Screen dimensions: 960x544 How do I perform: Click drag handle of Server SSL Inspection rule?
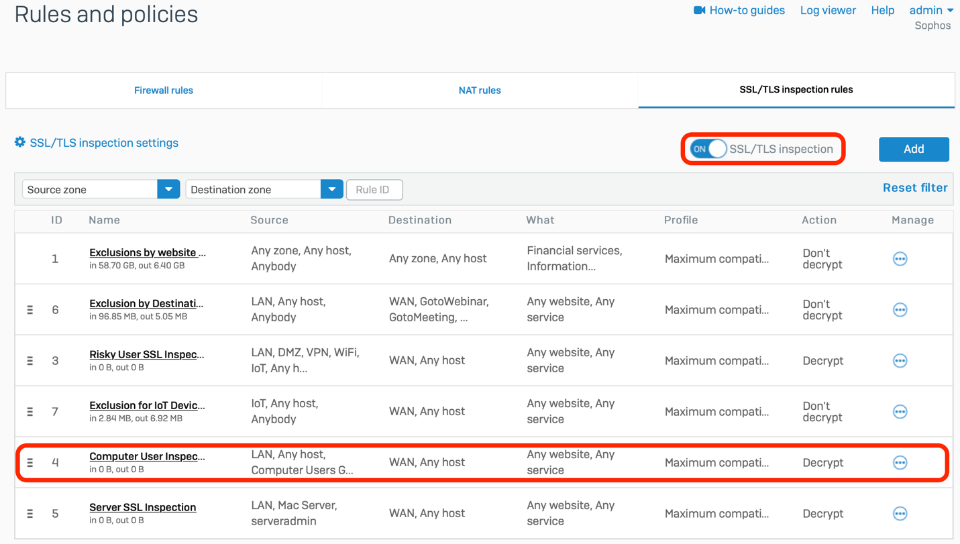(x=30, y=514)
